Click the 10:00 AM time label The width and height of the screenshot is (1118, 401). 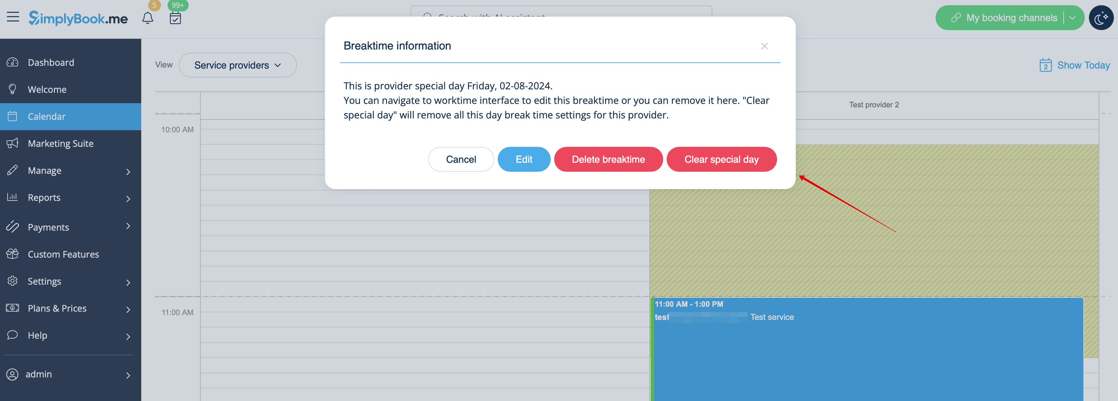click(x=177, y=129)
